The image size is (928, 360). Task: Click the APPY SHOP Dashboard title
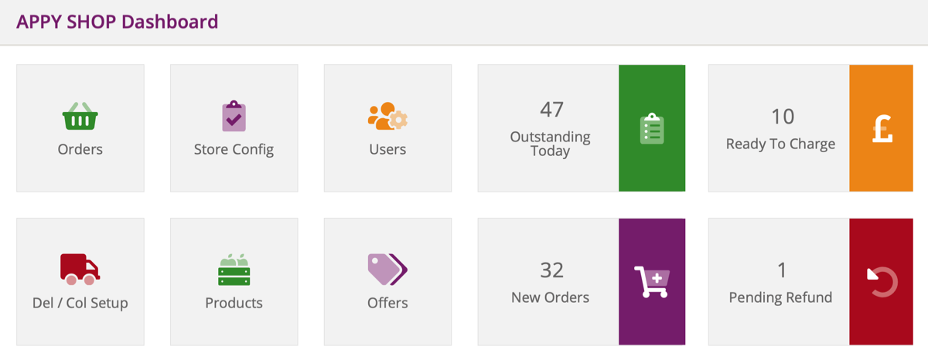(118, 22)
